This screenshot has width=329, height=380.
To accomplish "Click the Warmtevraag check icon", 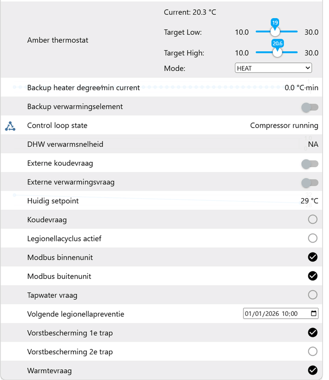I will point(312,370).
